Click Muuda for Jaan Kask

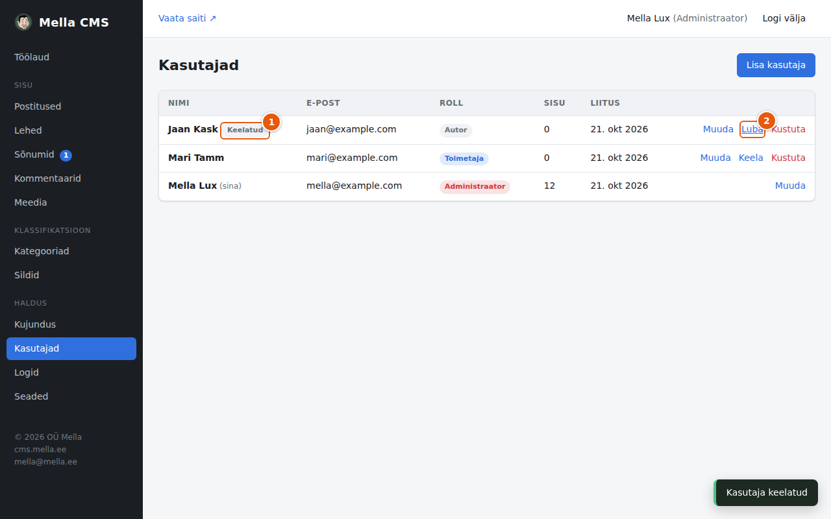coord(718,129)
